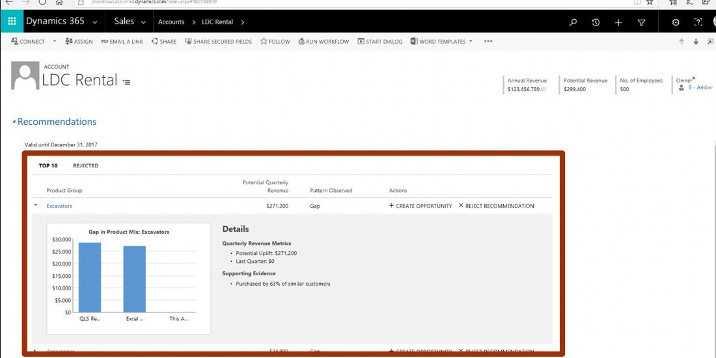The width and height of the screenshot is (716, 358).
Task: Click browser home icon
Action: coord(59,2)
